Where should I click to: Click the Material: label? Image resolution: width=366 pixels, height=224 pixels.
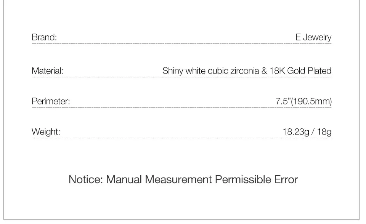pos(47,71)
